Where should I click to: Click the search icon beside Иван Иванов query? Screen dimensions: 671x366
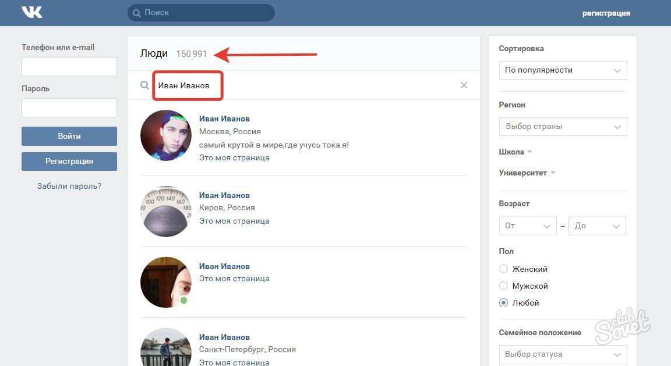[x=144, y=85]
